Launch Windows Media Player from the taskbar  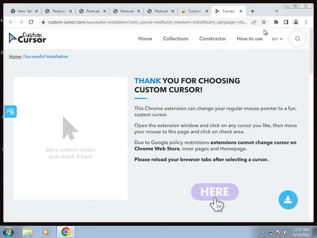[x=46, y=232]
